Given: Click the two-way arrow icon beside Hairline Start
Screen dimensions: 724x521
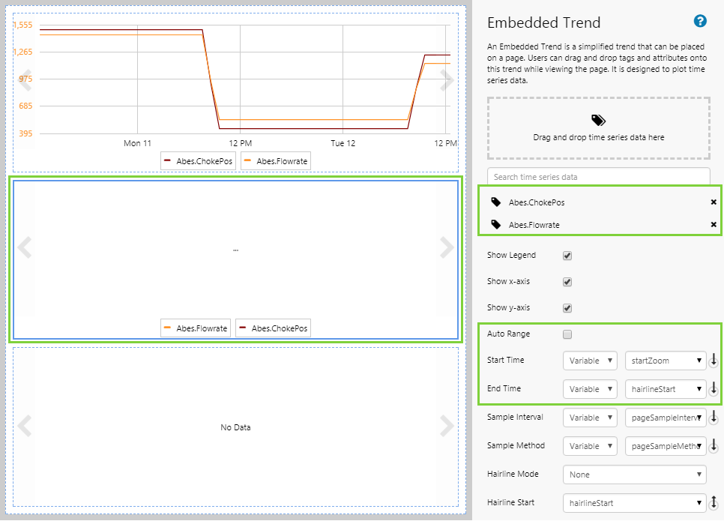Looking at the screenshot, I should (714, 503).
